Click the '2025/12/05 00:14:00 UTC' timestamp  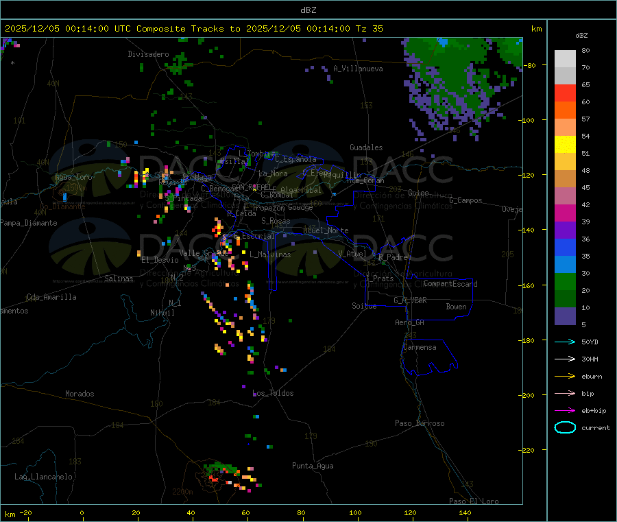(67, 29)
